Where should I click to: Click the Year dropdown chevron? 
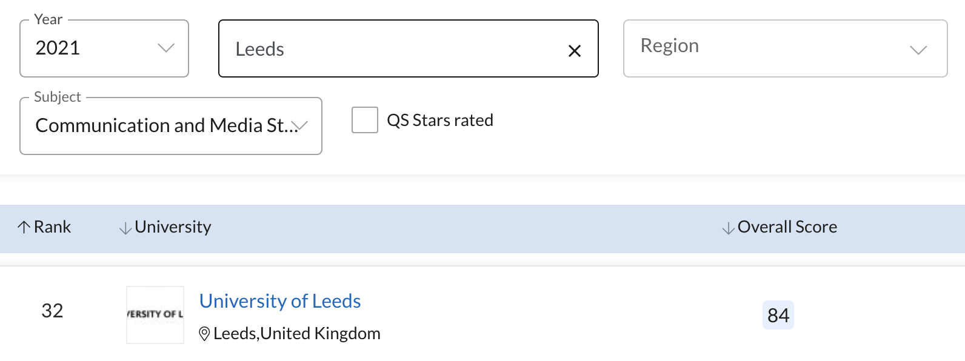[x=166, y=48]
